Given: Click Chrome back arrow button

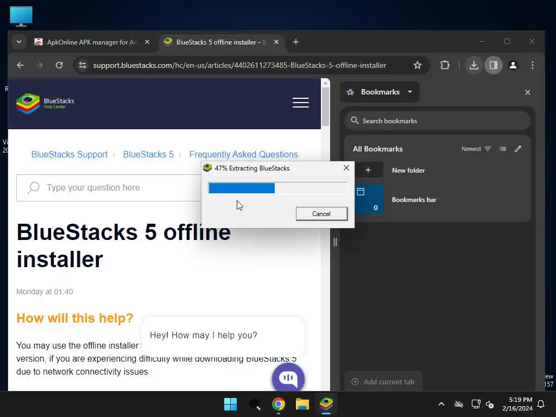Looking at the screenshot, I should pyautogui.click(x=20, y=65).
